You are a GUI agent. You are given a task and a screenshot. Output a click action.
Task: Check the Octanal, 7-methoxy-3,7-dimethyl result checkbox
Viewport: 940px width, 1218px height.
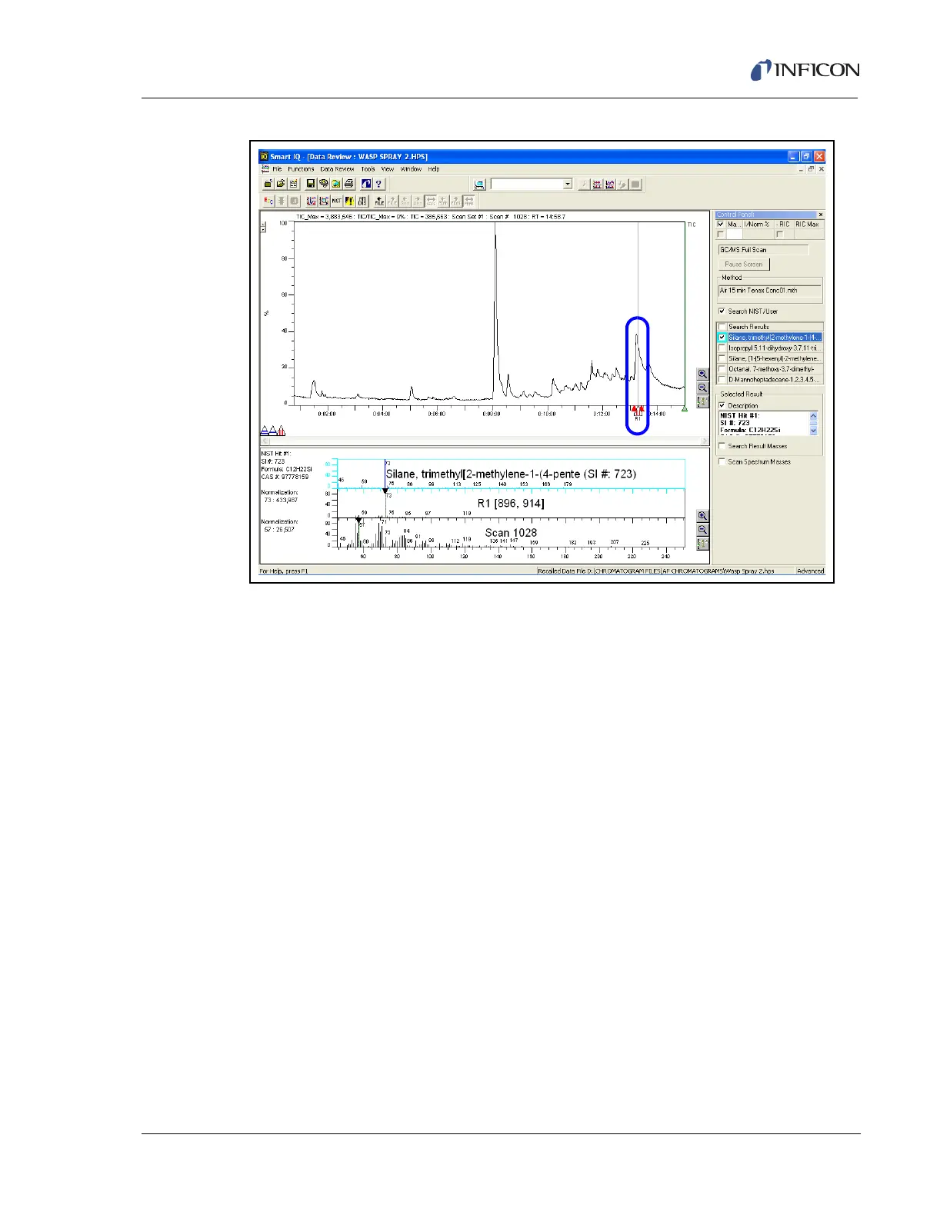tap(722, 369)
